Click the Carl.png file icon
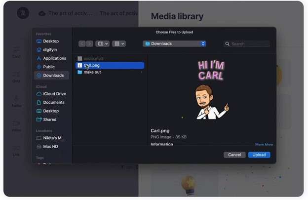The image size is (308, 200). point(79,65)
